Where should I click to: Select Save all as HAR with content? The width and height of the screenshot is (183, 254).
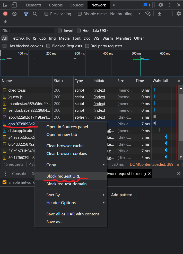point(71,214)
